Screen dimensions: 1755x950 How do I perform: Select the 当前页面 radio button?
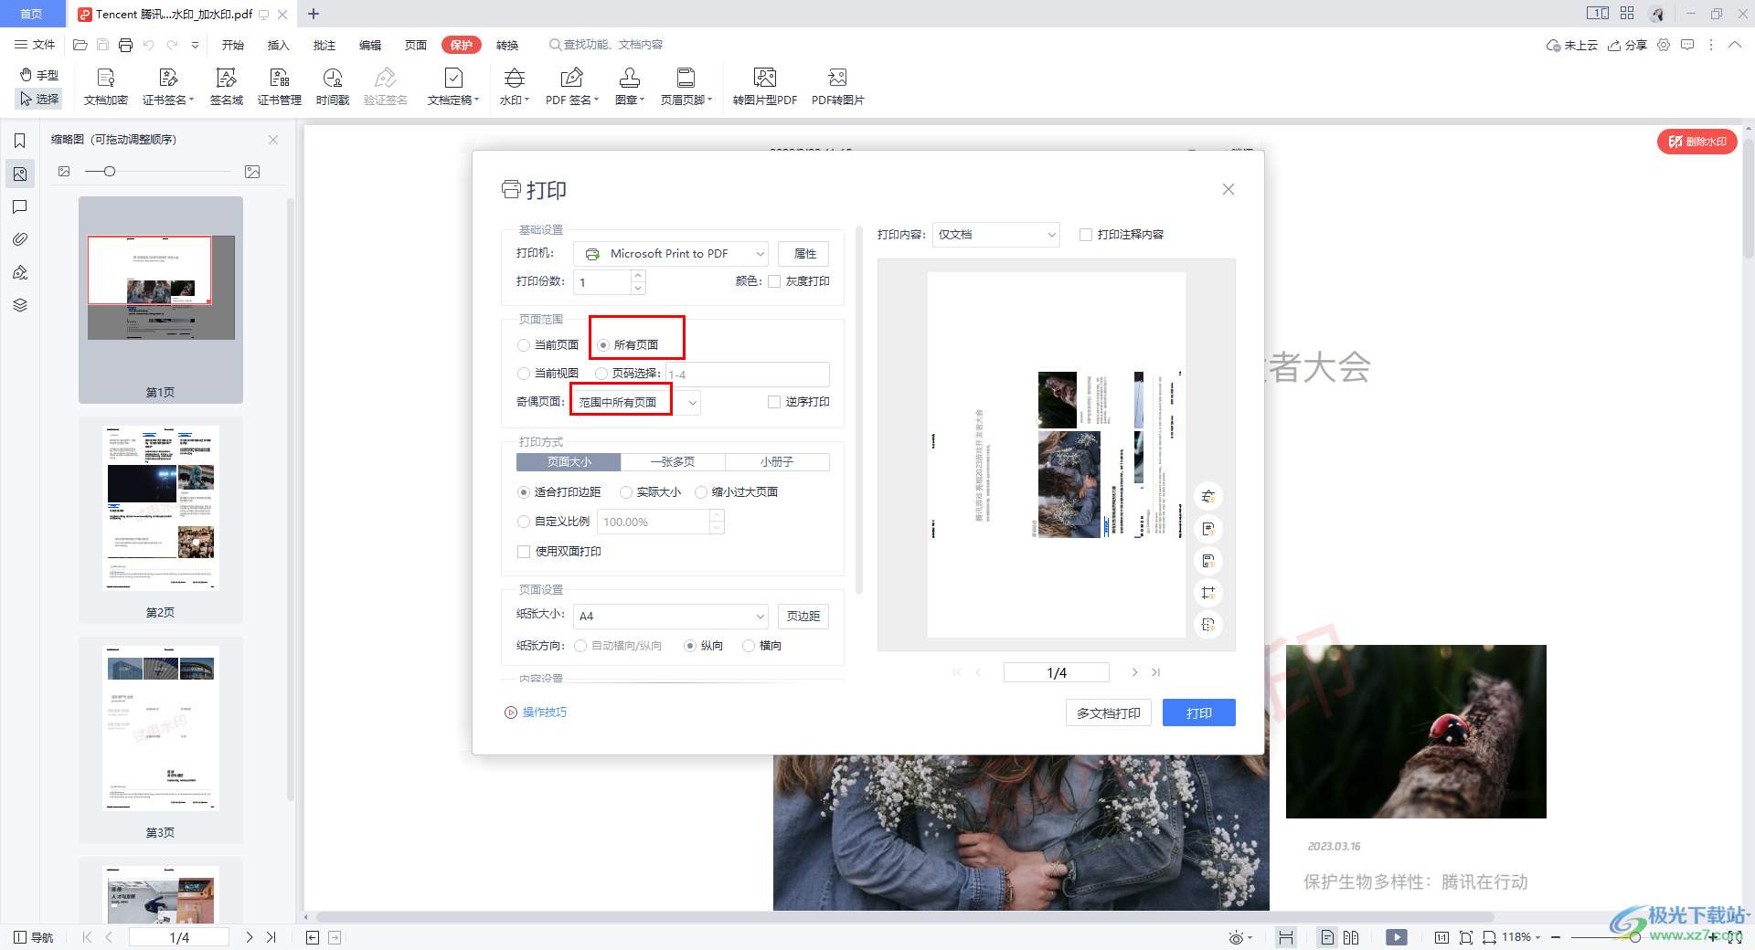click(524, 345)
